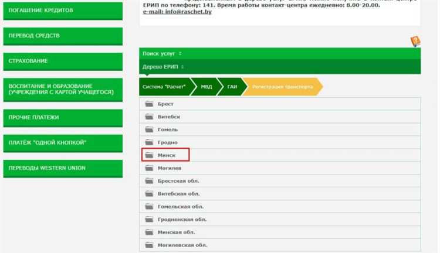
Task: Go to Система "Расчет" breadcrumb
Action: (x=164, y=87)
